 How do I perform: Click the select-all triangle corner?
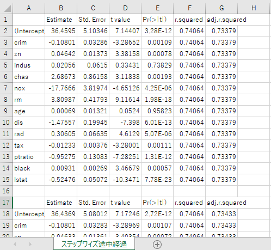pyautogui.click(x=7, y=8)
